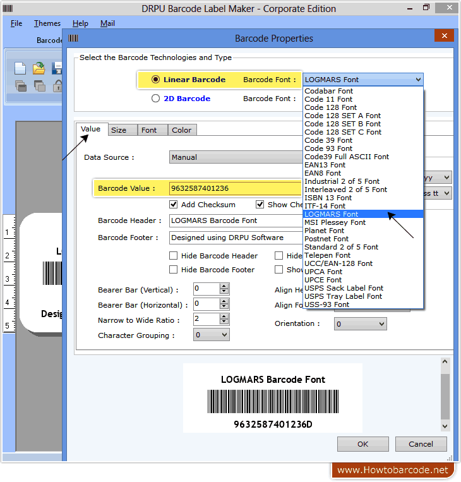Switch to the Size tab
461x482 pixels.
(x=123, y=130)
